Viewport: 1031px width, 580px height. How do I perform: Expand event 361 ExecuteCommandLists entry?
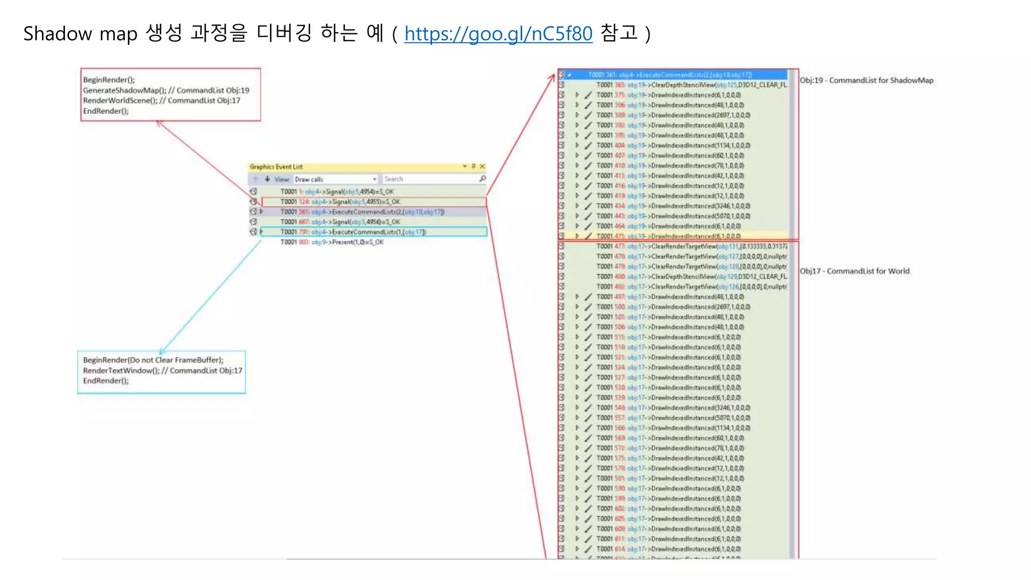point(261,212)
